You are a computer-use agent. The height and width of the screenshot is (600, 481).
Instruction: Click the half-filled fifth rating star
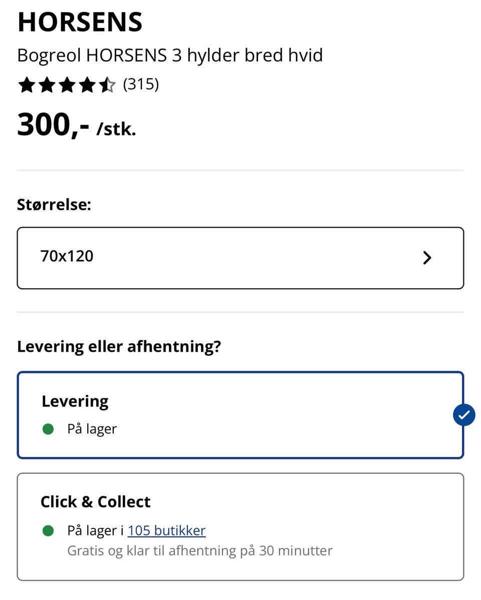107,85
